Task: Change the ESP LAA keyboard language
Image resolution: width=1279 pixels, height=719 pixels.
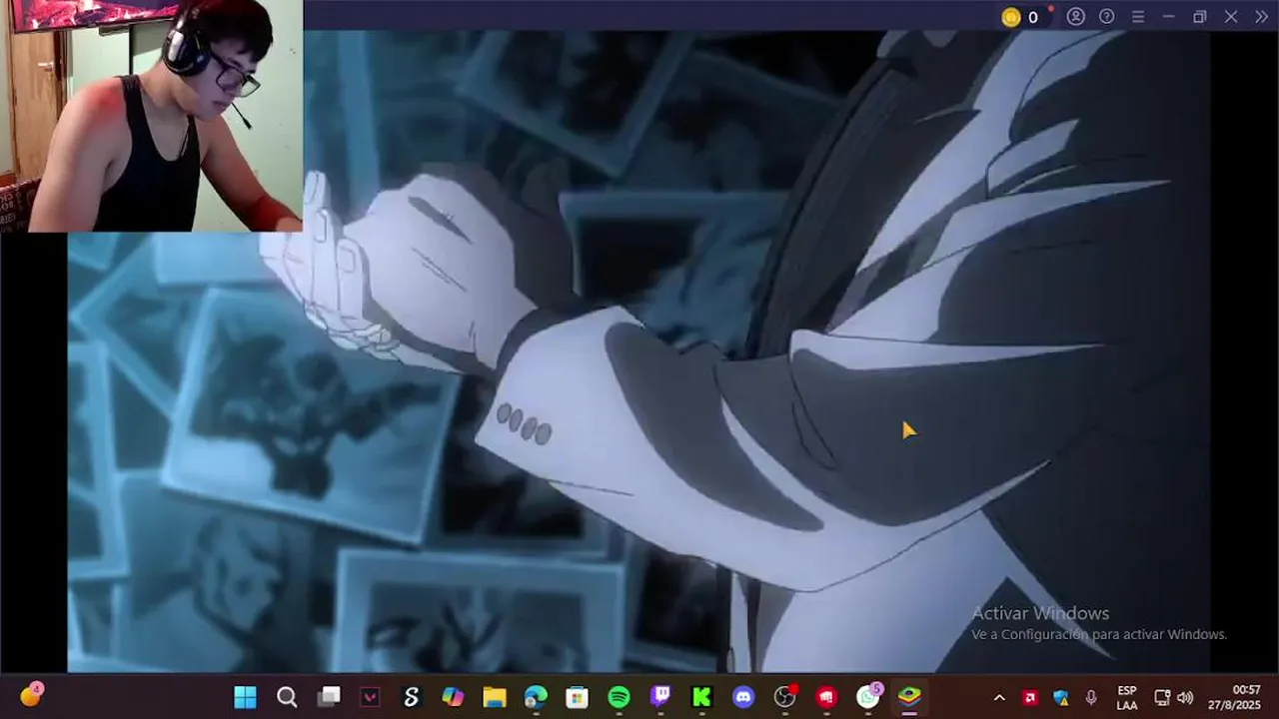Action: (x=1127, y=698)
